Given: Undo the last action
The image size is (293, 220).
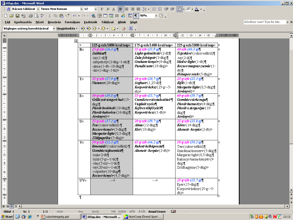Looking at the screenshot, I should click(75, 16).
